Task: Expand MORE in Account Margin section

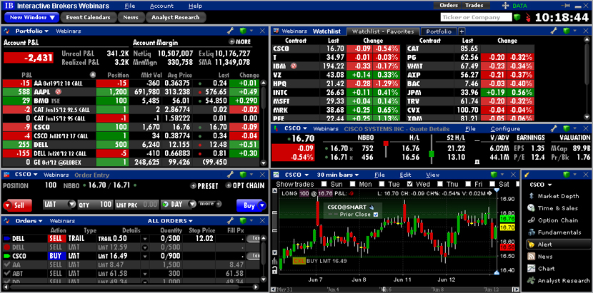Action: pos(239,41)
